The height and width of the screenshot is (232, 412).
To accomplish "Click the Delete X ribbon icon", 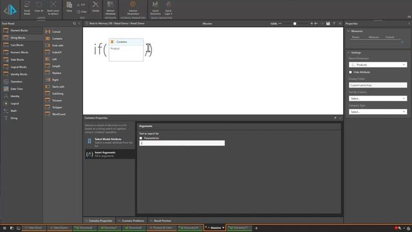I will click(96, 7).
